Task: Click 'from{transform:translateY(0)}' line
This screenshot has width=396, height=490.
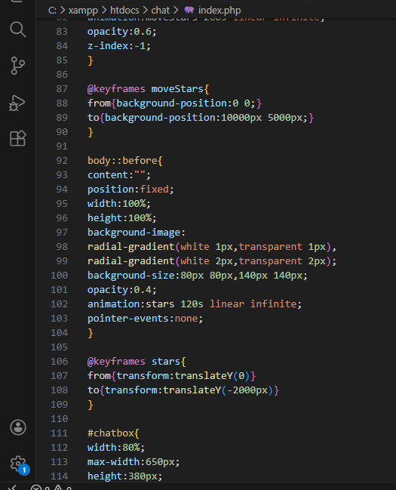Action: [171, 376]
